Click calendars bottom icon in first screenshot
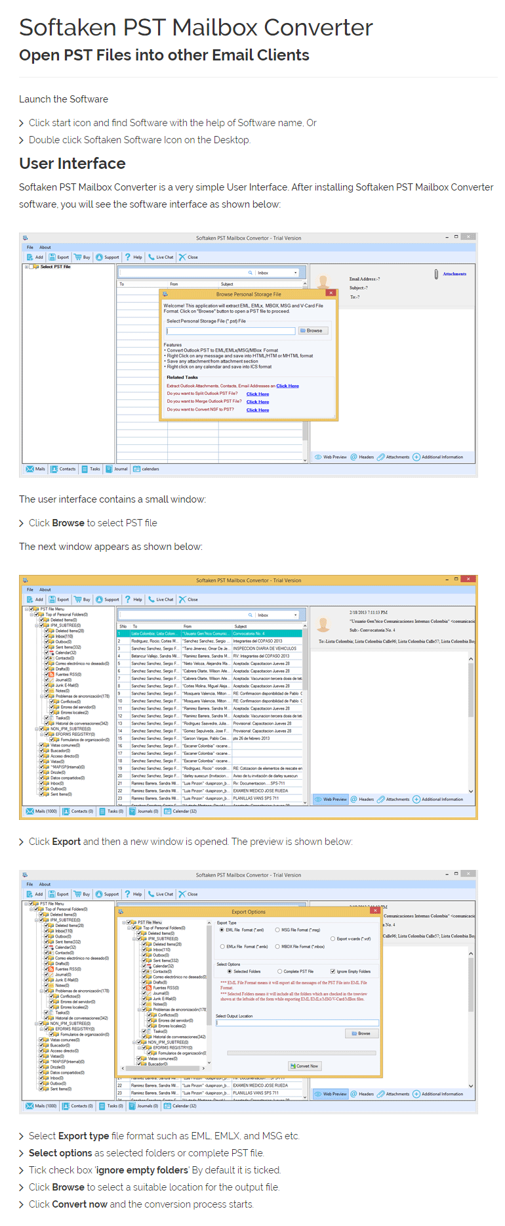The height and width of the screenshot is (1226, 505). tap(136, 469)
